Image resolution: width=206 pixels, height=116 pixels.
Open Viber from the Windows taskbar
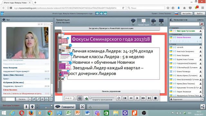97,113
